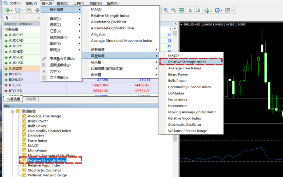
Task: Click the zoom out magnifier icon
Action: [173, 10]
